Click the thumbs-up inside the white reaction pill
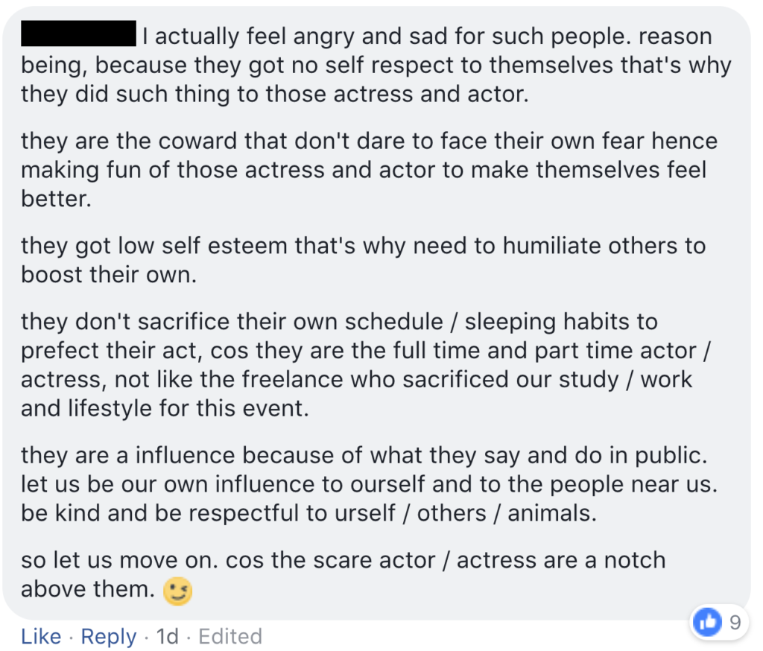The width and height of the screenshot is (763, 651). click(x=706, y=623)
